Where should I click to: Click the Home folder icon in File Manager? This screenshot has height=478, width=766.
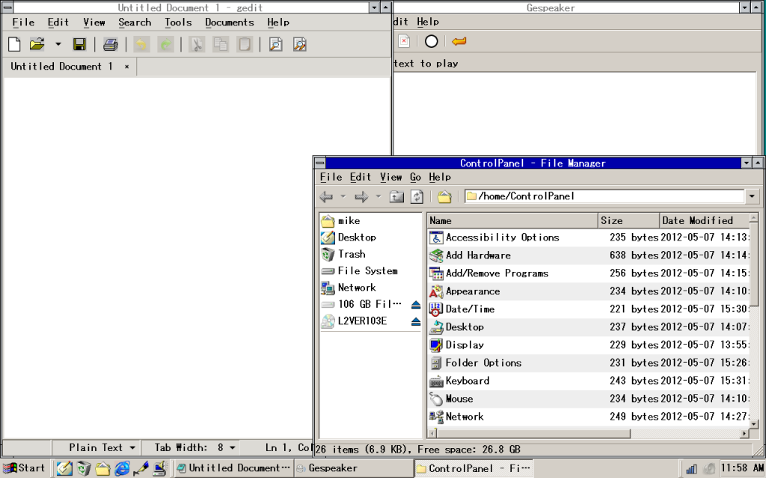[x=444, y=196]
